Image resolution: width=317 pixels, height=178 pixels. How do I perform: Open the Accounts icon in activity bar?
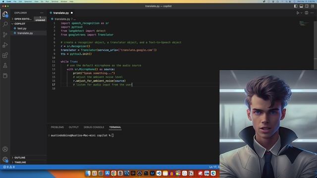5,149
